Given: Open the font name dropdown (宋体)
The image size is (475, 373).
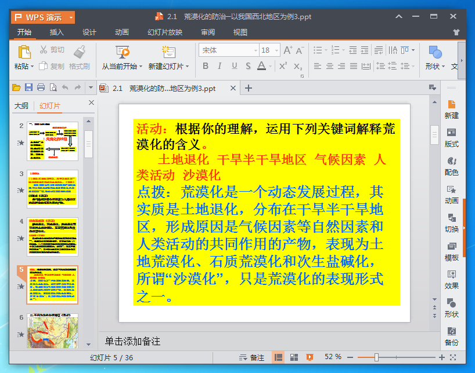Looking at the screenshot, I should pos(256,50).
